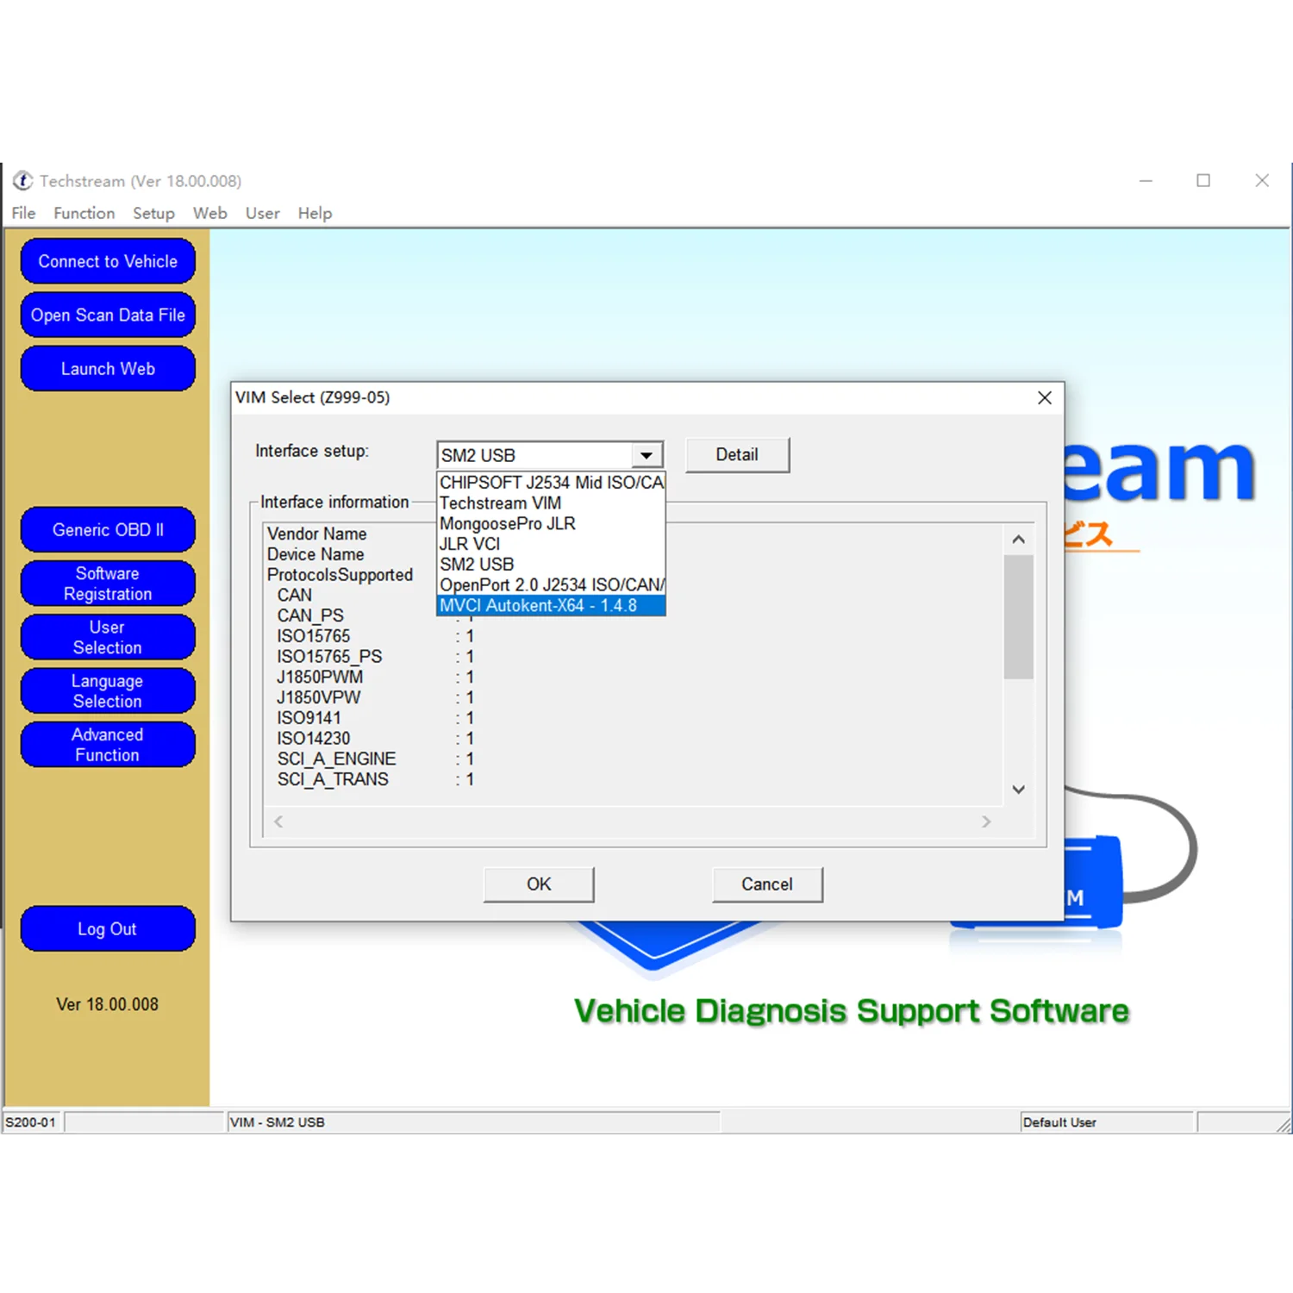Maximize the Techstream window
The image size is (1293, 1293).
pyautogui.click(x=1203, y=181)
